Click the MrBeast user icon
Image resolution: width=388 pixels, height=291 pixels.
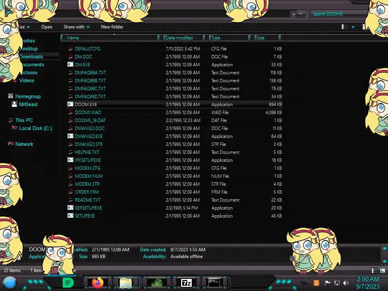[x=14, y=104]
